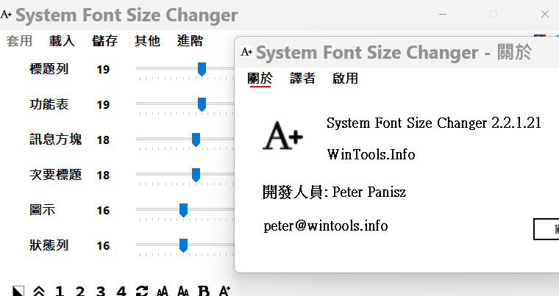Select preset 2 in bottom toolbar
The image size is (559, 296).
[80, 291]
